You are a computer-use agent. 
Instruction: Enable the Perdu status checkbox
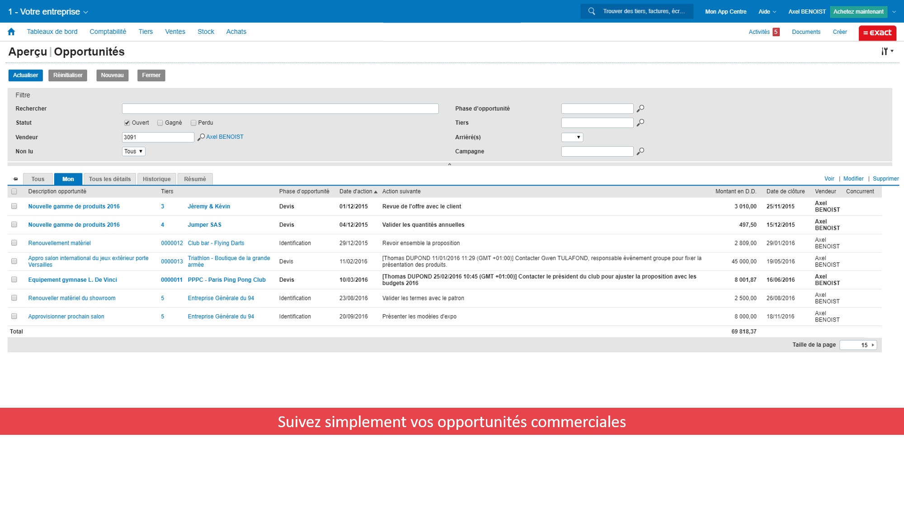(194, 122)
